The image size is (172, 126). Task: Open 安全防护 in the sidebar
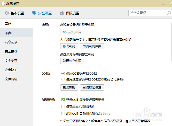pos(17,70)
